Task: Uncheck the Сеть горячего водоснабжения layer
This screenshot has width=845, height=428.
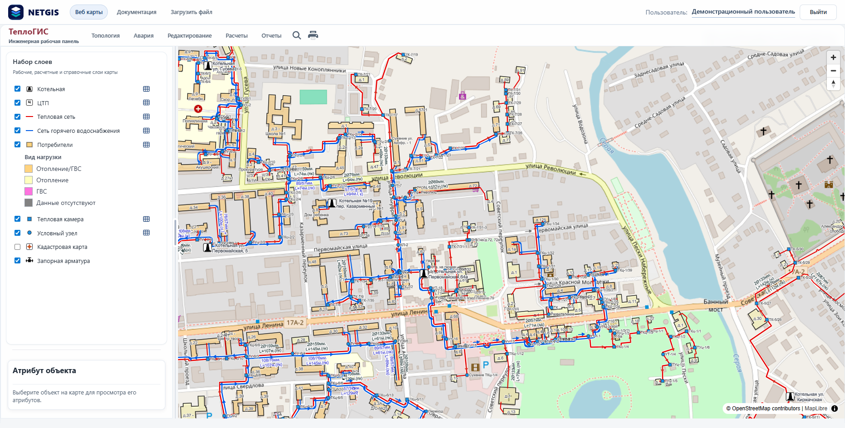Action: pyautogui.click(x=18, y=131)
